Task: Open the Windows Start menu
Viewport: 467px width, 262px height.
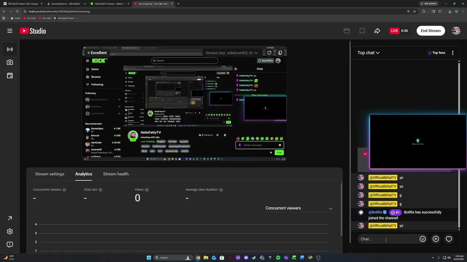Action: (x=149, y=258)
